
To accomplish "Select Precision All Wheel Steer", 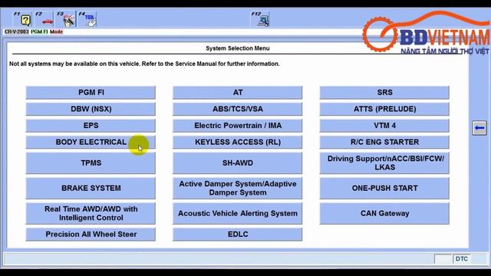I will click(x=91, y=235).
